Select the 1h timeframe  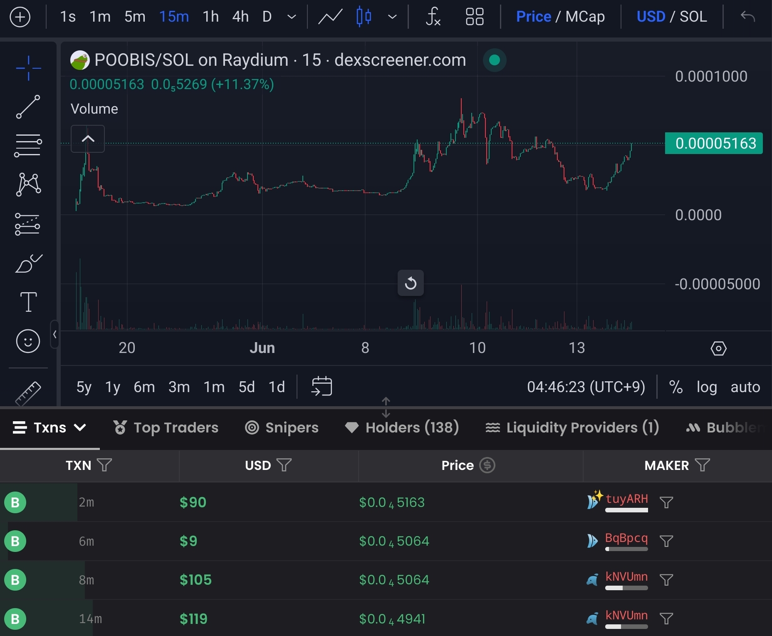coord(210,17)
